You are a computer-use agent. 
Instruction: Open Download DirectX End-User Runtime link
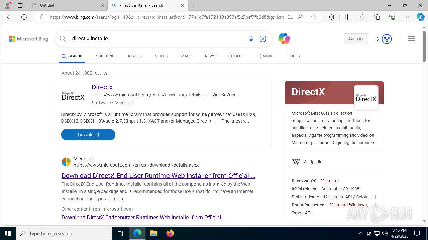point(158,176)
